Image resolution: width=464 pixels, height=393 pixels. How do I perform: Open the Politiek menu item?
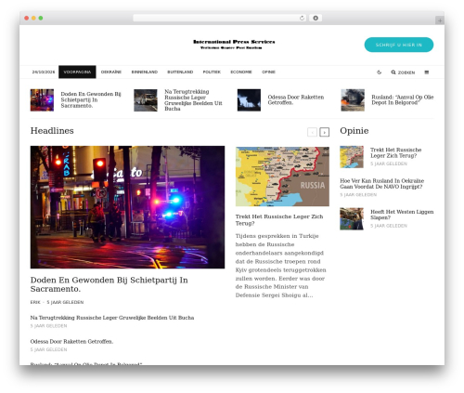click(x=212, y=72)
